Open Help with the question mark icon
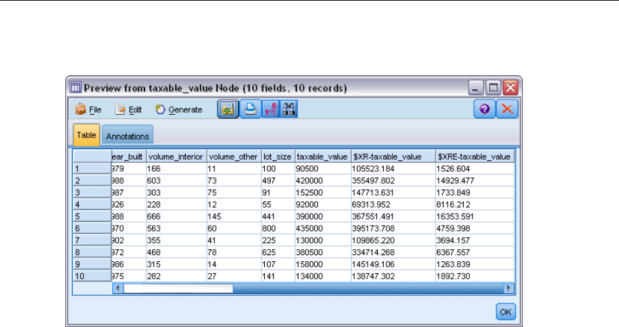 click(x=485, y=109)
